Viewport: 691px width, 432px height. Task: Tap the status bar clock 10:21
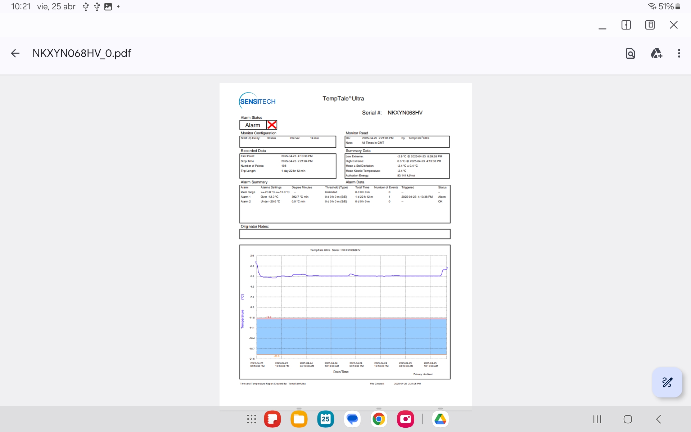coord(21,6)
